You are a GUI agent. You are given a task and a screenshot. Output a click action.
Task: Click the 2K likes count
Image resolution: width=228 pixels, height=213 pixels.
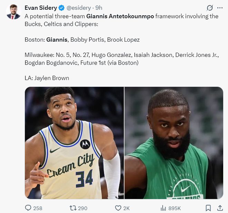click(x=126, y=208)
